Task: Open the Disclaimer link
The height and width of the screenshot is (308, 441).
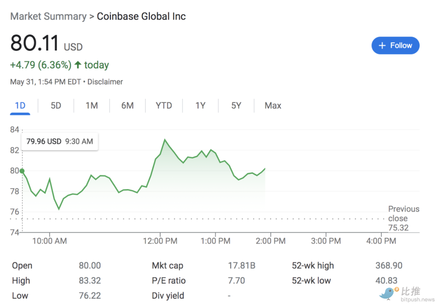Action: click(105, 82)
